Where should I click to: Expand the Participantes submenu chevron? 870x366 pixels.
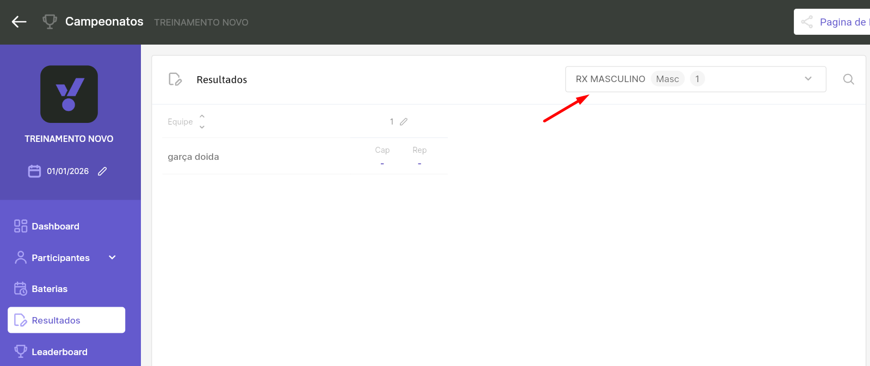click(x=112, y=257)
